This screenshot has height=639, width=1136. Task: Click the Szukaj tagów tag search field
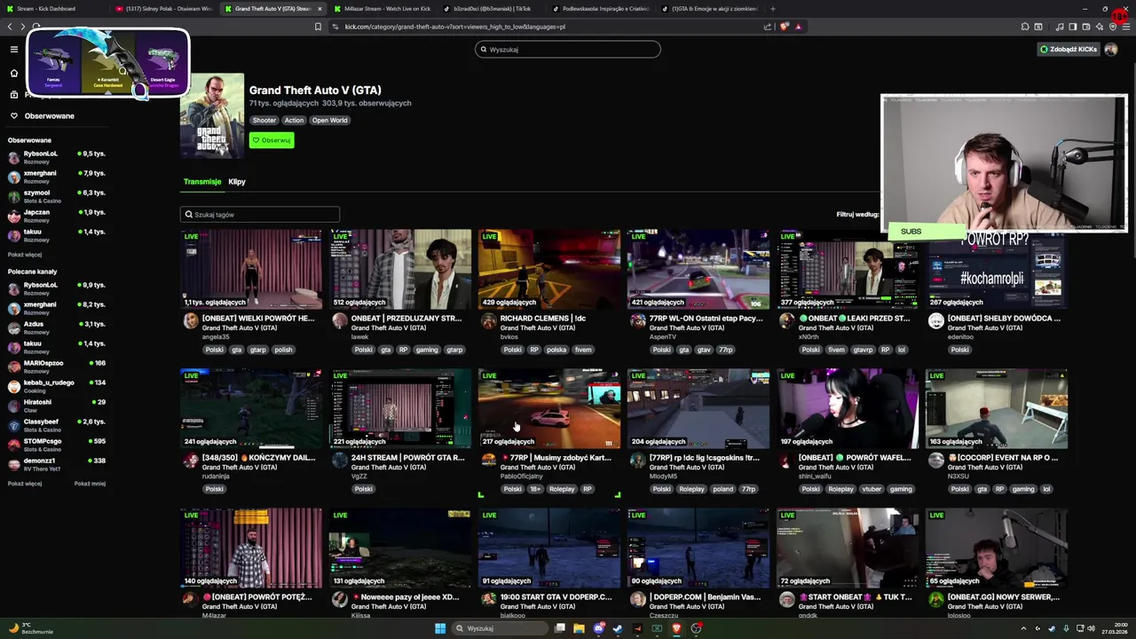coord(260,215)
